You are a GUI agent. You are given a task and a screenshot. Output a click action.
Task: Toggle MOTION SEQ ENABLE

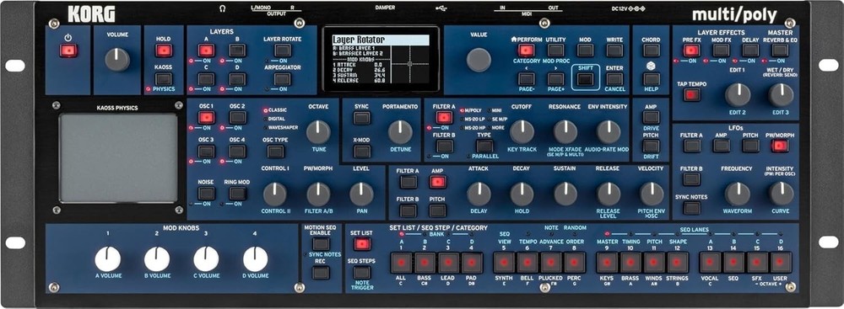[321, 244]
